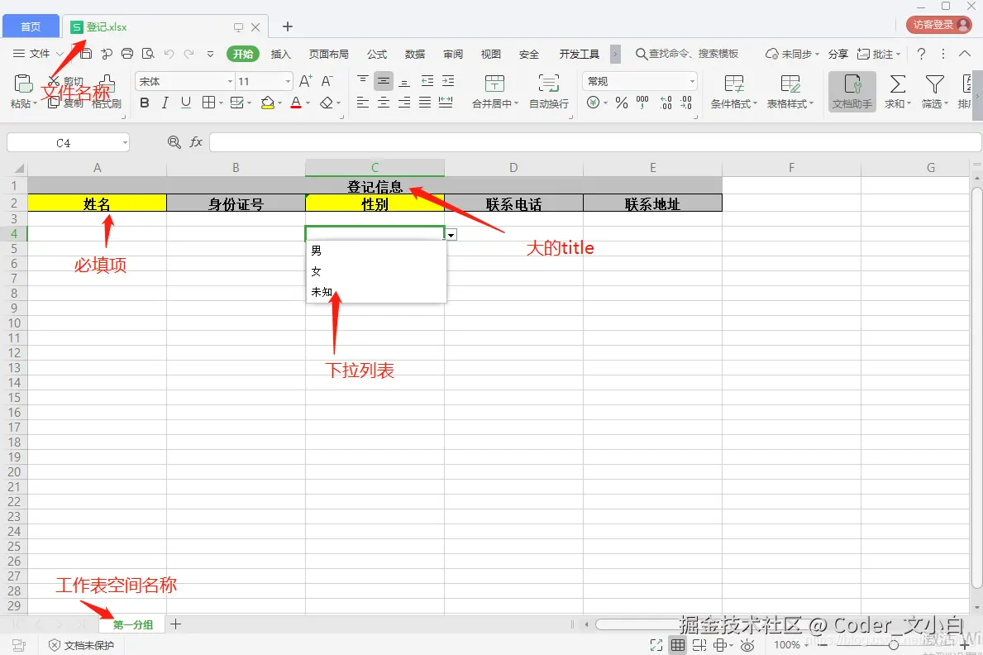Image resolution: width=983 pixels, height=655 pixels.
Task: Open the Document Assistant
Action: 852,92
